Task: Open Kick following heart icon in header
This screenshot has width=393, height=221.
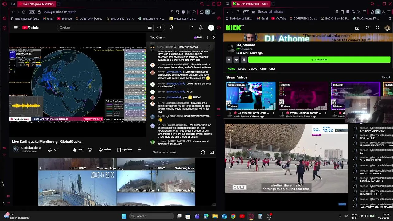Action: (367, 28)
